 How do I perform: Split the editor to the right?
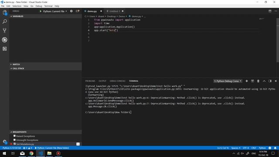coord(270,11)
